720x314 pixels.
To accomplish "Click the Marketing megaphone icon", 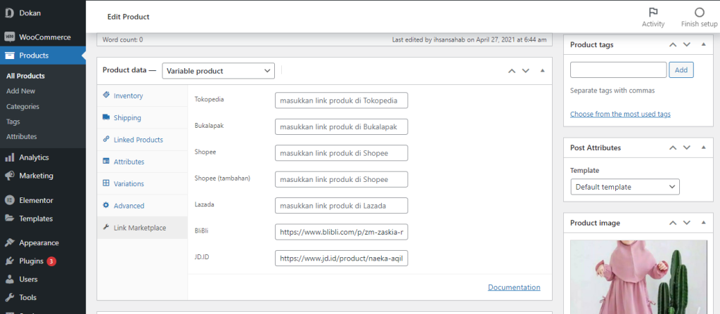I will 10,176.
